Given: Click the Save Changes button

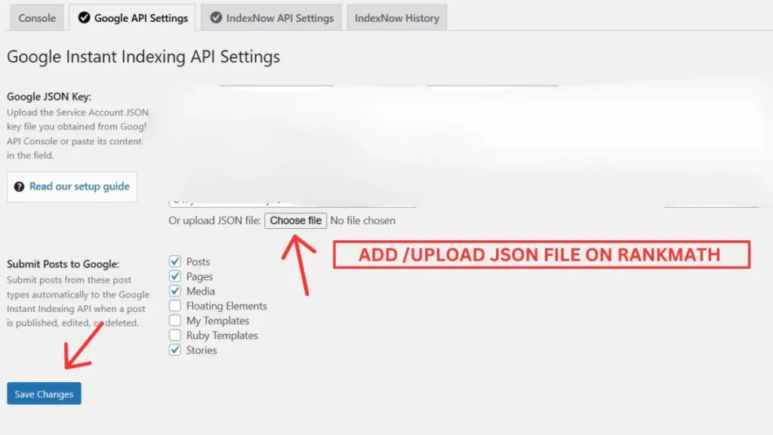Looking at the screenshot, I should click(x=44, y=393).
